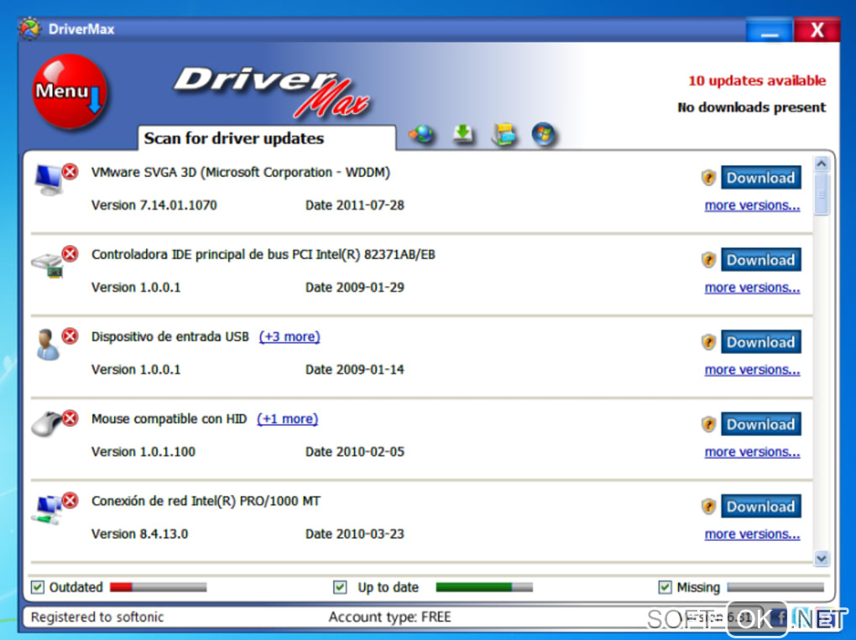Click the red X status on VMware SVGA
The width and height of the screenshot is (856, 640).
point(70,172)
